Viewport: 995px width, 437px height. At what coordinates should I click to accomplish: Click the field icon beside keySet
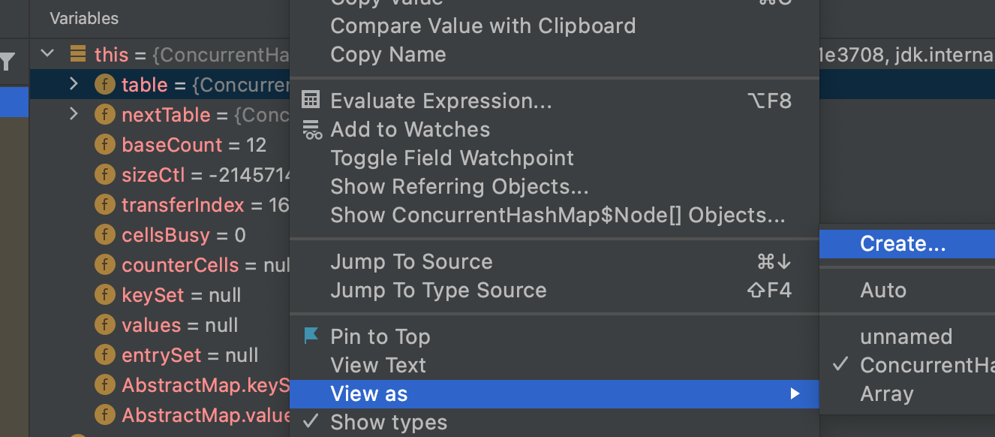[104, 295]
